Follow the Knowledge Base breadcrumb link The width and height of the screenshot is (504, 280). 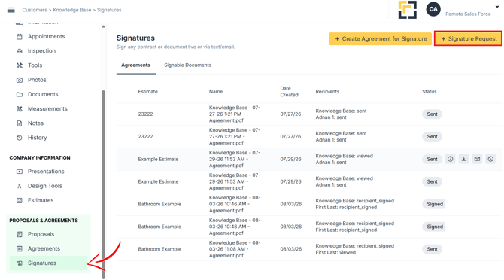pyautogui.click(x=72, y=10)
